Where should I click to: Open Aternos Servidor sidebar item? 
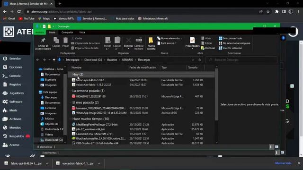click(x=12, y=59)
